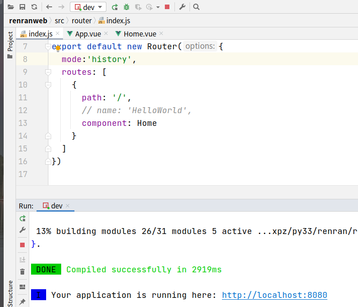Click the commented HelloWorld line
Viewport: 358px width, 307px height.
click(136, 110)
